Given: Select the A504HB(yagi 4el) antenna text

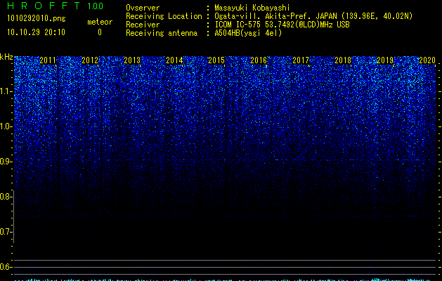Looking at the screenshot, I should pyautogui.click(x=248, y=33).
